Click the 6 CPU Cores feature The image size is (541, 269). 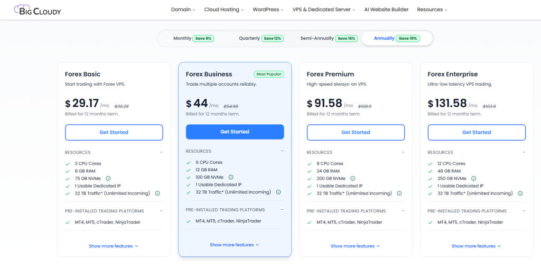(209, 162)
